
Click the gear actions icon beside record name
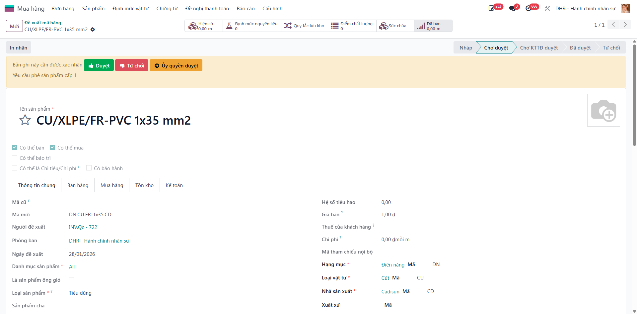click(x=93, y=30)
